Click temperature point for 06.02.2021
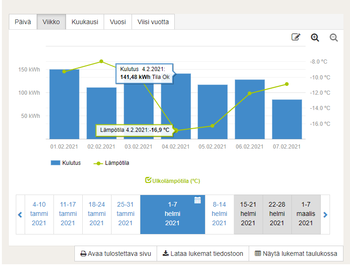The height and width of the screenshot is (267, 350). [250, 93]
